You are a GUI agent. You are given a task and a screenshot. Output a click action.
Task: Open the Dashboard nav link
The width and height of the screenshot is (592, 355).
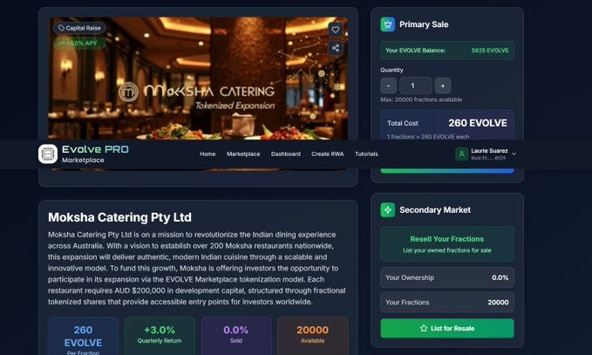tap(286, 154)
